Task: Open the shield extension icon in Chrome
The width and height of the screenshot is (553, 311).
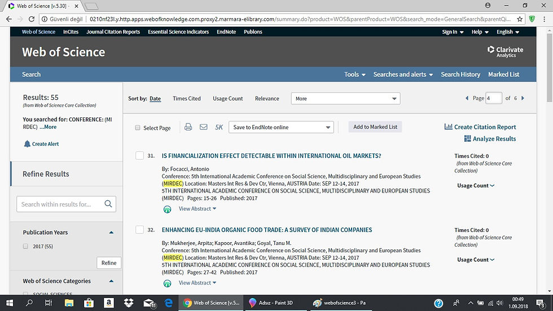Action: [x=532, y=19]
